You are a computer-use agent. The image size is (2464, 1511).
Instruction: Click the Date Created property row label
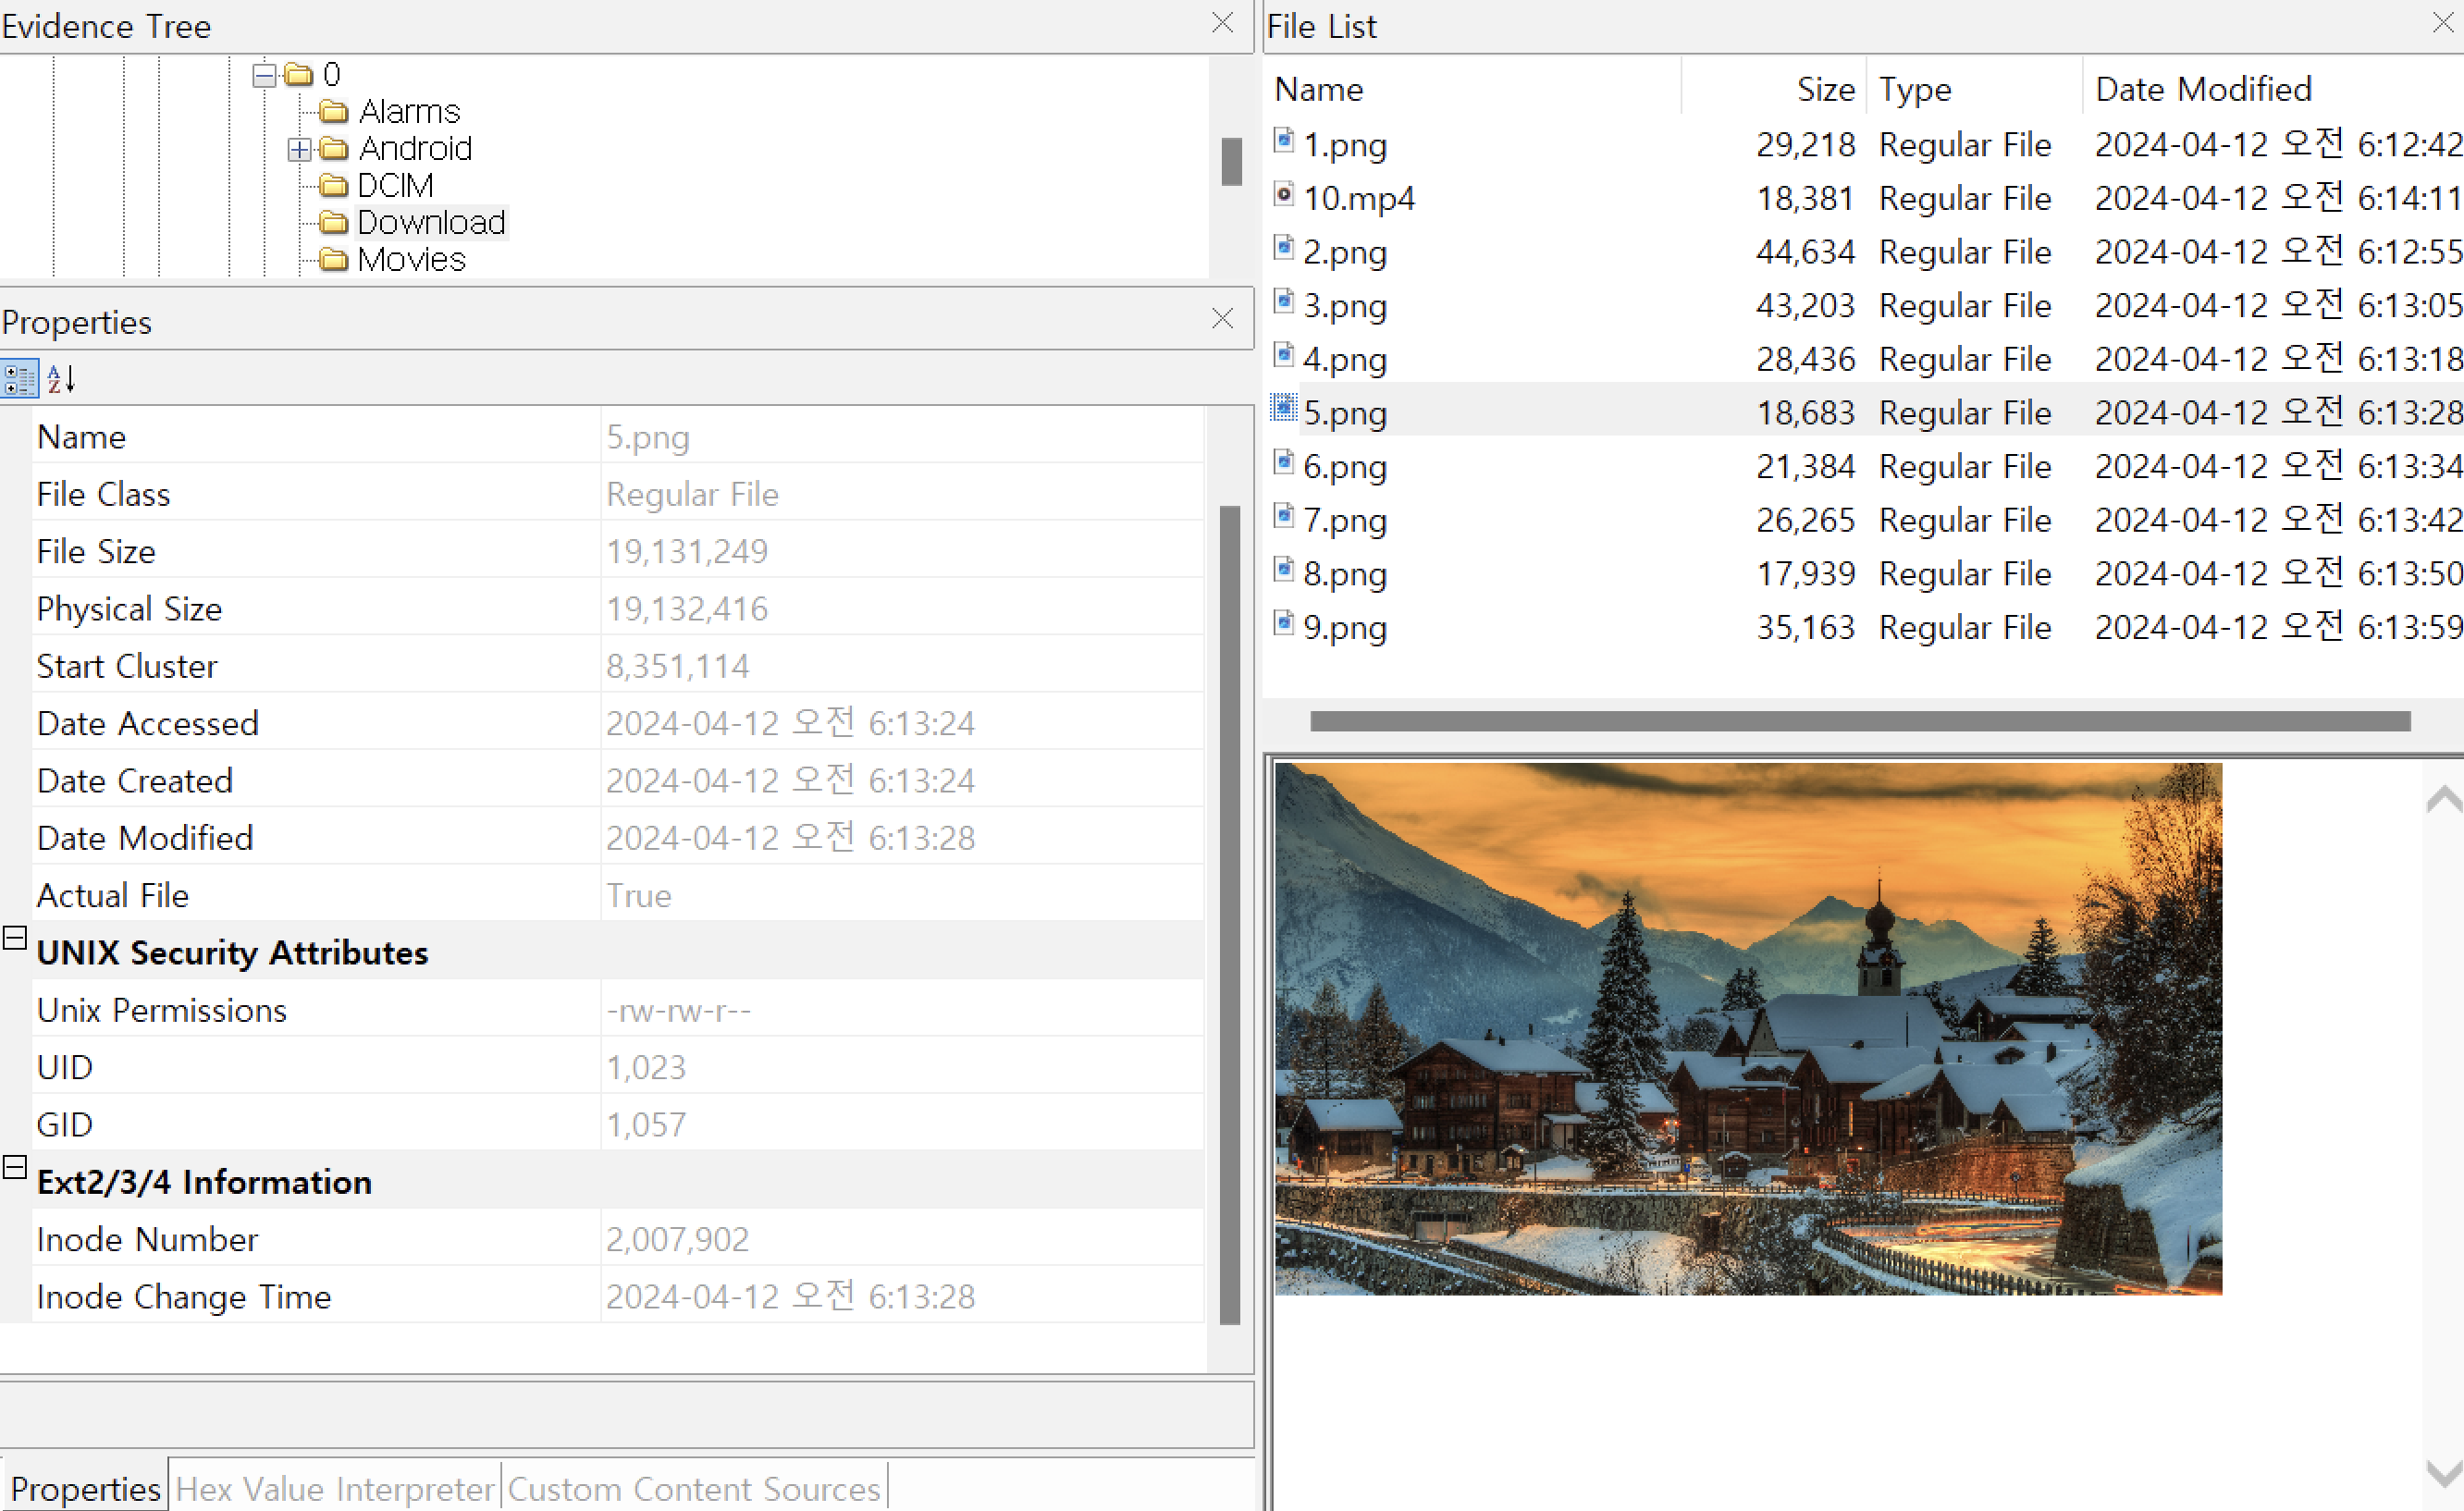(x=135, y=780)
